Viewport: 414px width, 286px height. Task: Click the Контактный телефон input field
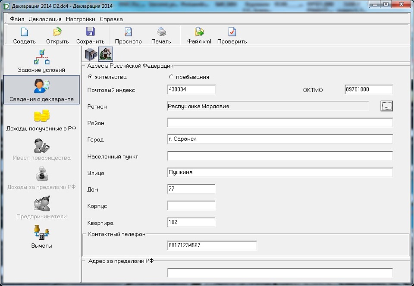click(x=212, y=245)
